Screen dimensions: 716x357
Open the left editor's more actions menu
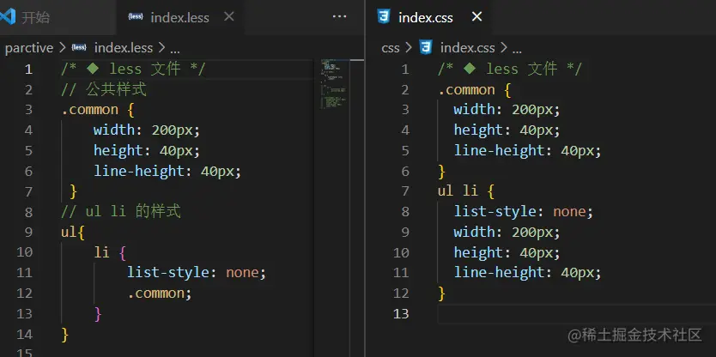(x=339, y=17)
